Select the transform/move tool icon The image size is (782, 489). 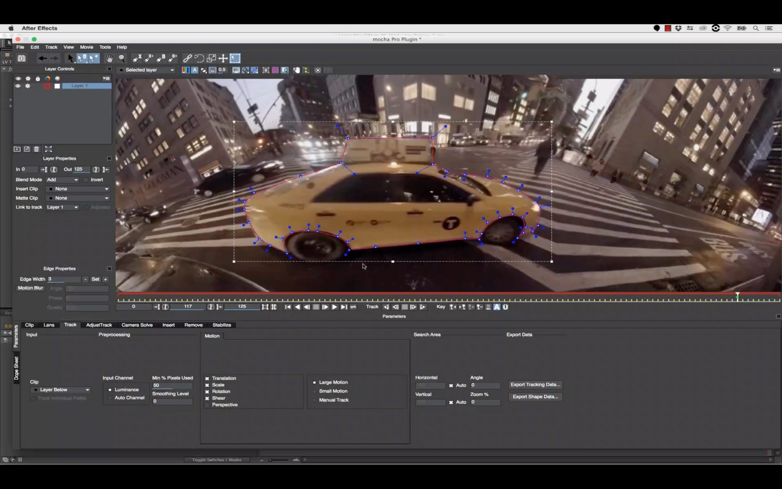pos(224,59)
